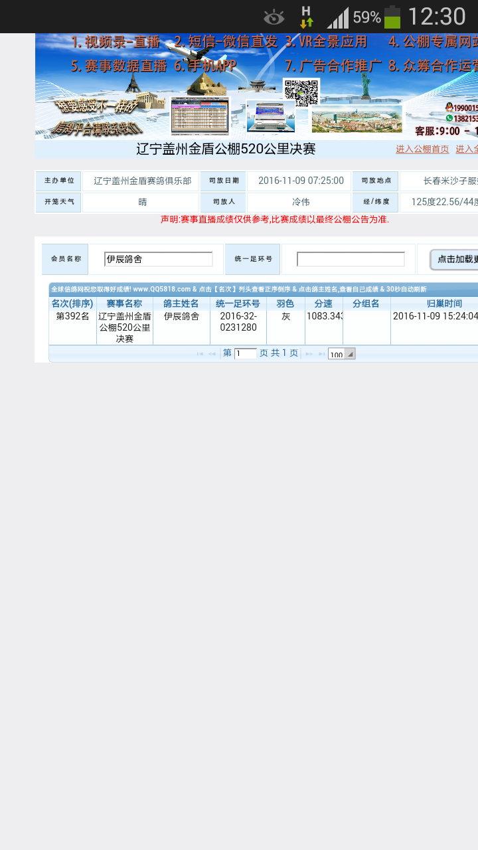478x850 pixels.
Task: Sort by 名次(排序) column header
Action: 72,303
